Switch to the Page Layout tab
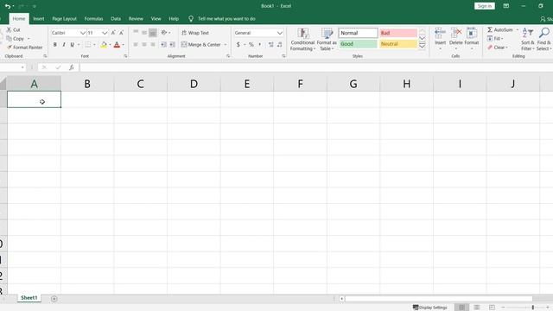553x311 pixels. (64, 19)
